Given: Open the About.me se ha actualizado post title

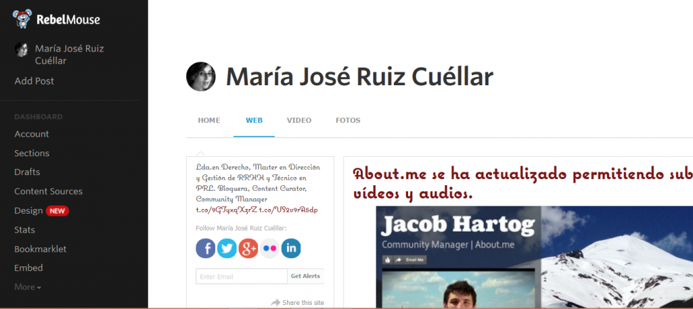Looking at the screenshot, I should coord(523,183).
